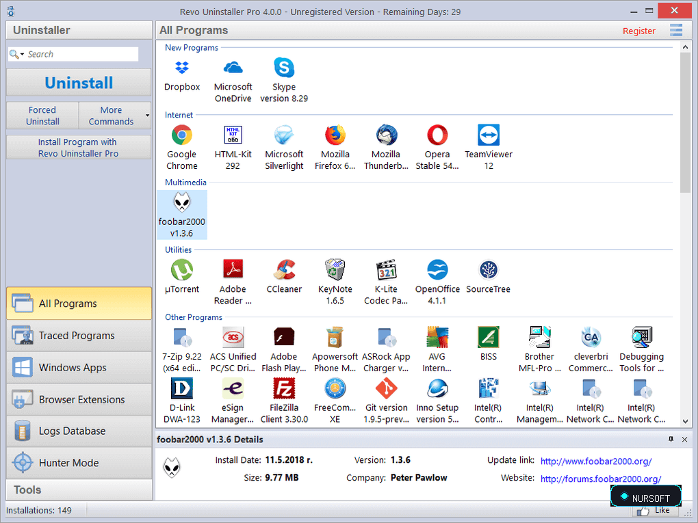This screenshot has height=523, width=698.
Task: Open the hamburger menu icon
Action: tap(676, 30)
